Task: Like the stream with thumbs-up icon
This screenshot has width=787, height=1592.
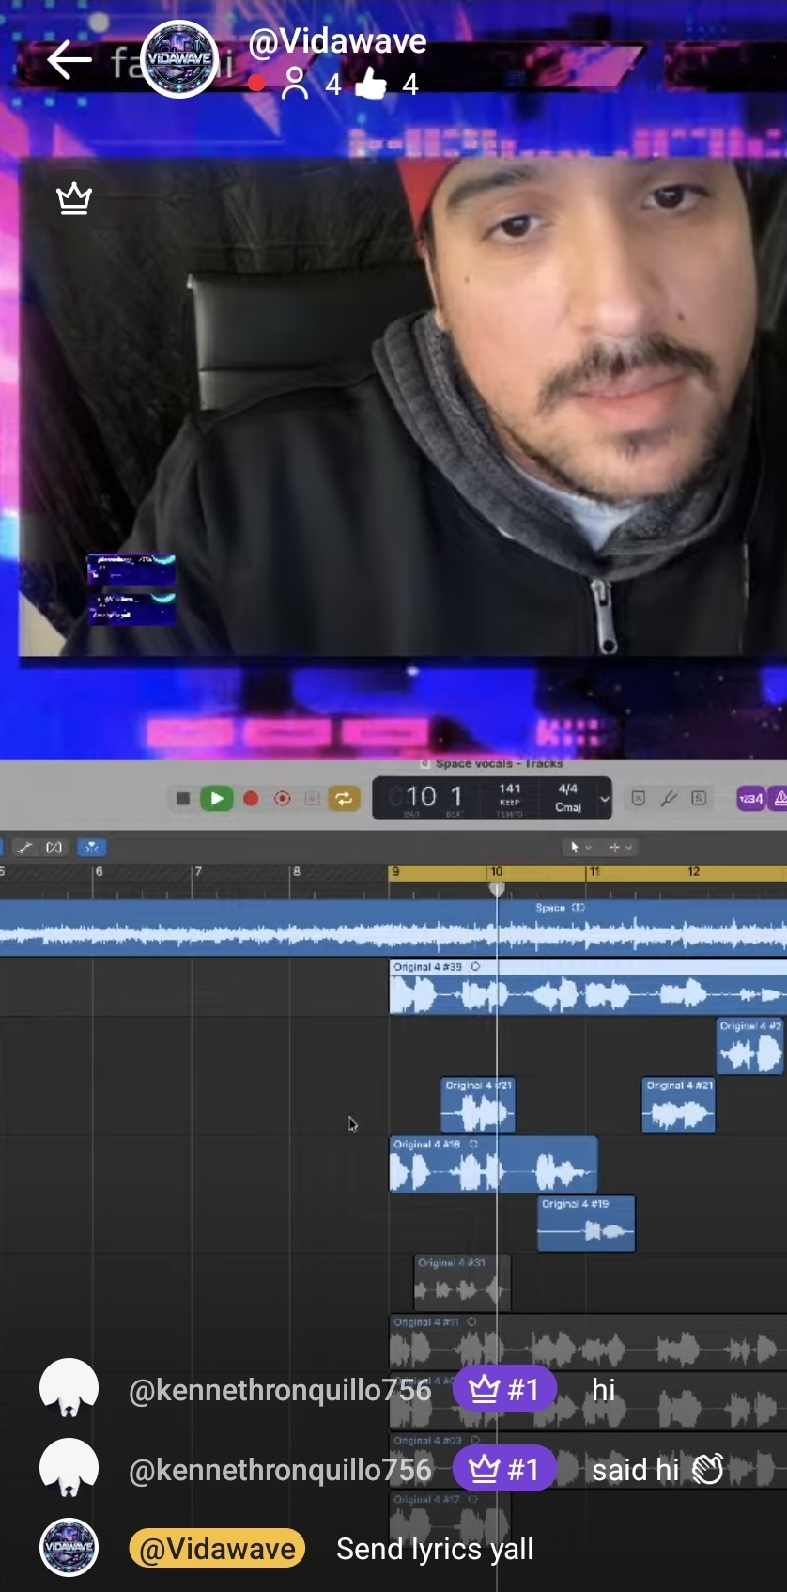Action: [372, 84]
